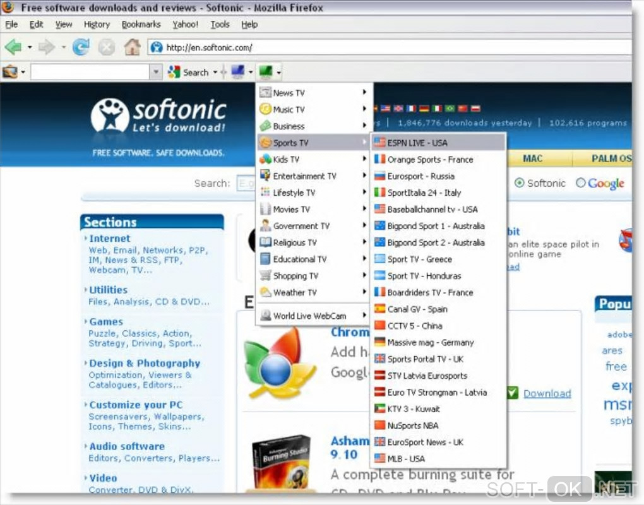Image resolution: width=644 pixels, height=505 pixels.
Task: Open the Business category menu item
Action: (313, 126)
